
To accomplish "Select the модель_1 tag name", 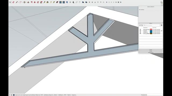I will (x=146, y=32).
